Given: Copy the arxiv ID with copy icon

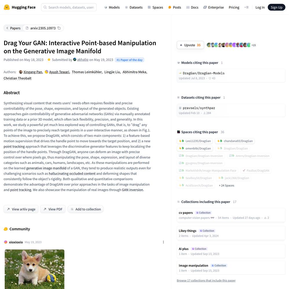Looking at the screenshot, I should 59,28.
